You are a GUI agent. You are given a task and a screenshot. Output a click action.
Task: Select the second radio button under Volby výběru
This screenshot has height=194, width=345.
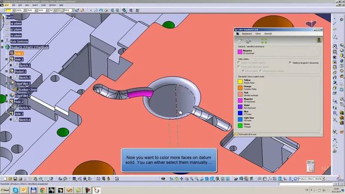pyautogui.click(x=260, y=71)
